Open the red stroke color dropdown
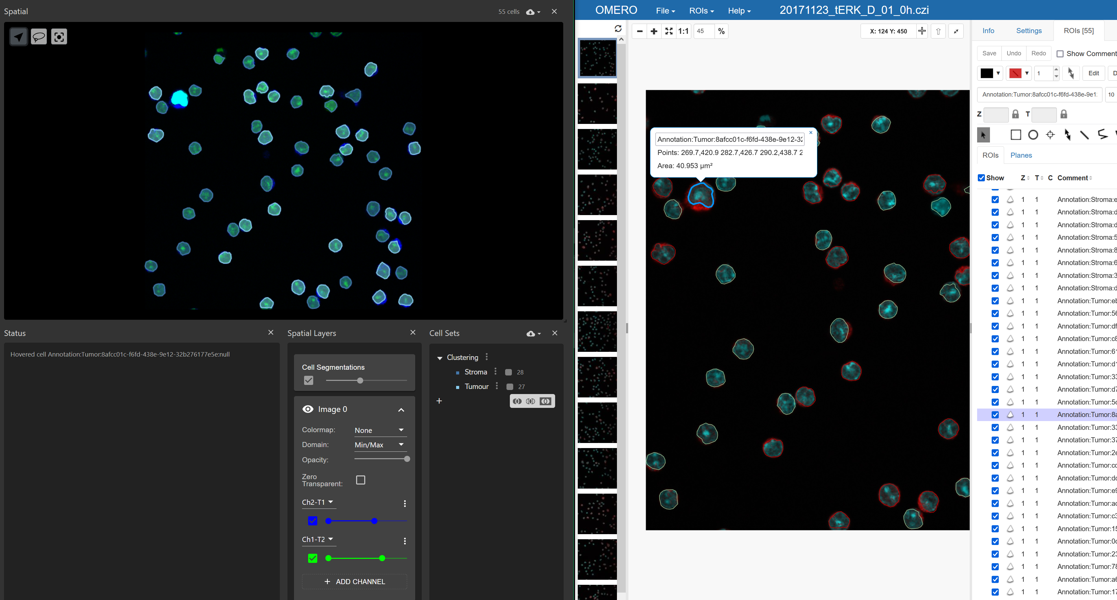 tap(1019, 73)
